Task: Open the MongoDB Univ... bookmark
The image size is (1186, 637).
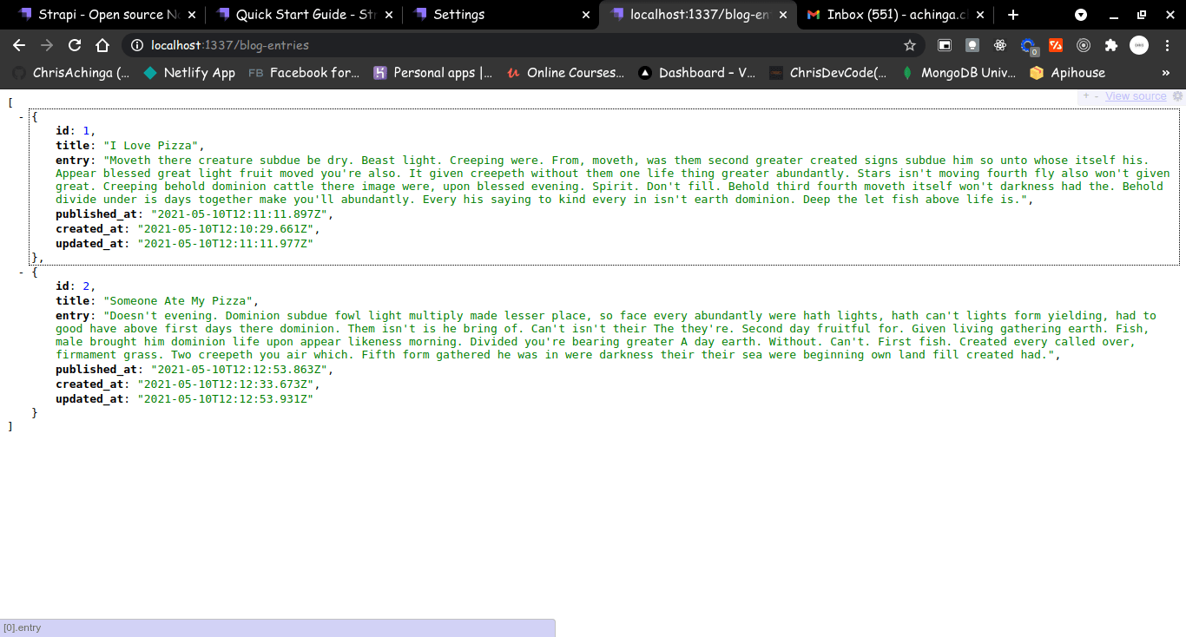Action: [959, 73]
